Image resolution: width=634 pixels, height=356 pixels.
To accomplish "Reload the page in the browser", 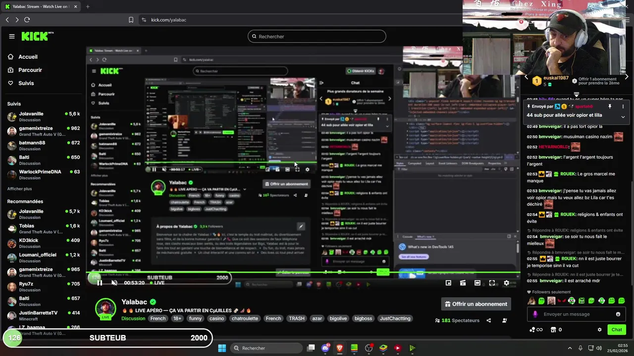I will pyautogui.click(x=27, y=20).
